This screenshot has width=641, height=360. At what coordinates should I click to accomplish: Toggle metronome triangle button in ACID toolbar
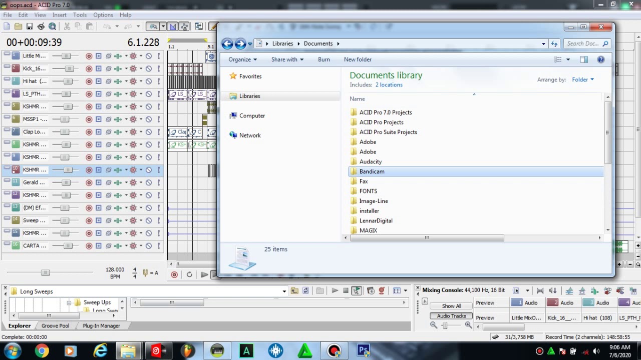click(x=173, y=26)
